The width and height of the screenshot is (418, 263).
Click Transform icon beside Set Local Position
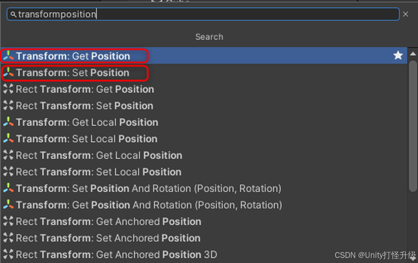click(8, 139)
